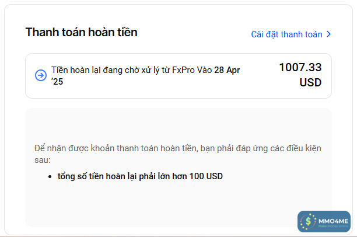Click the Make money online tagline
This screenshot has width=357, height=237.
click(x=332, y=226)
